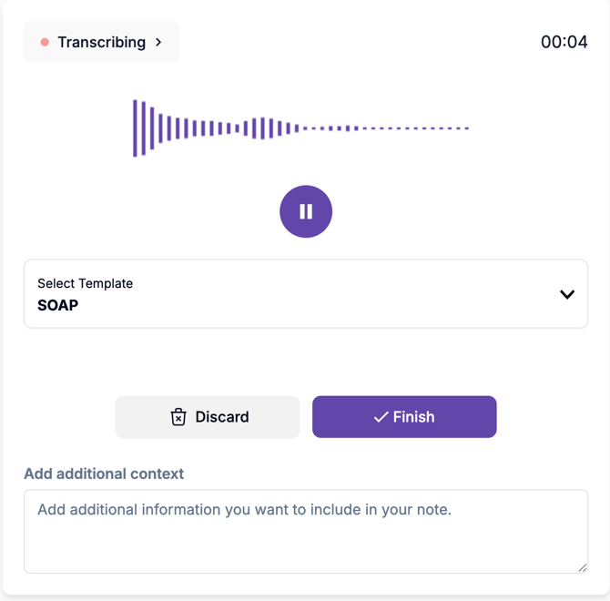The width and height of the screenshot is (610, 601).
Task: Click the "Select Template" caption text
Action: 85,283
